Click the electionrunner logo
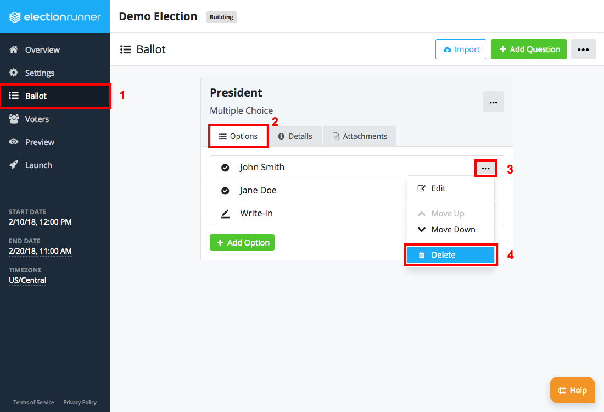 tap(55, 17)
